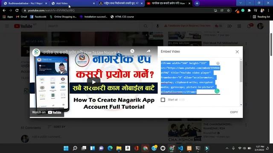The image size is (273, 153).
Task: Open the Reading list
Action: click(261, 17)
